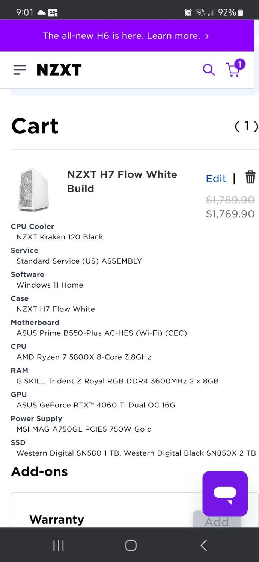The image size is (259, 562).
Task: Open the search icon
Action: (209, 70)
